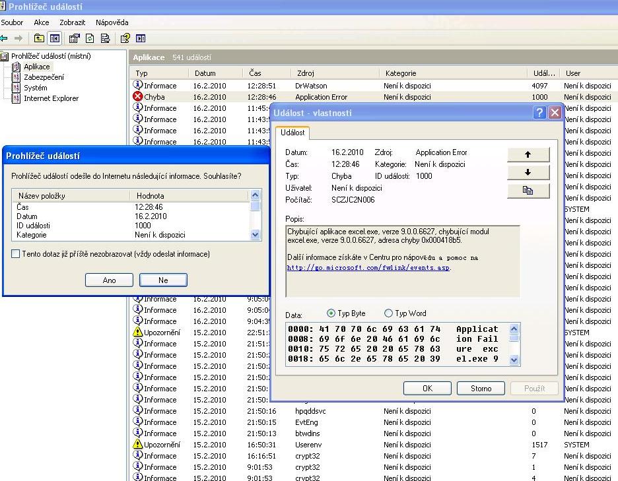Open the Akce menu

pos(41,22)
